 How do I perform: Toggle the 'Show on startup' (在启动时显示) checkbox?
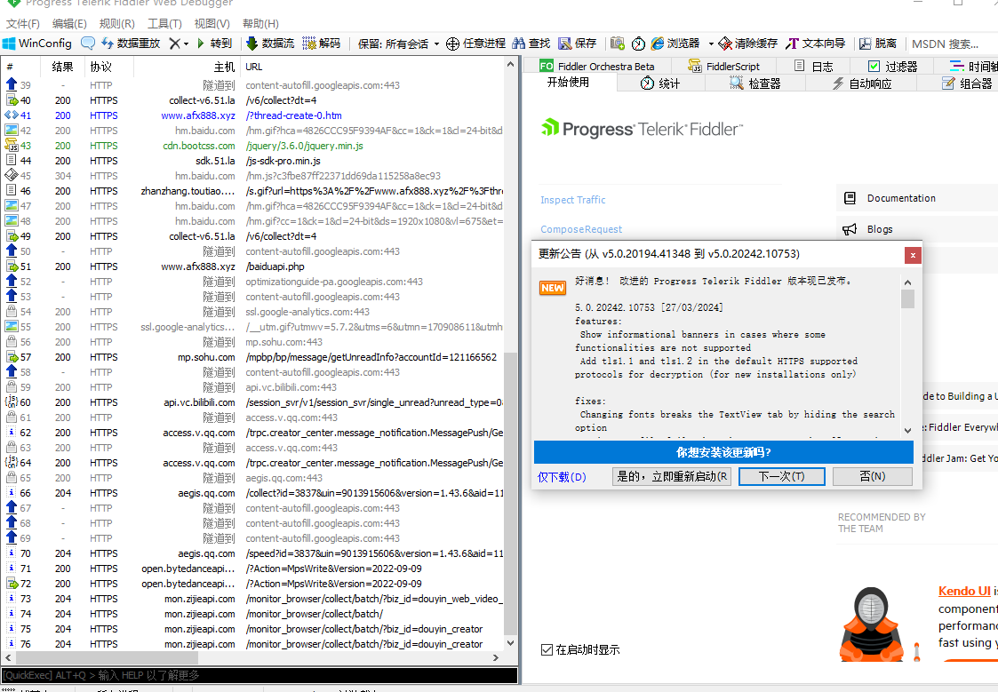(547, 650)
